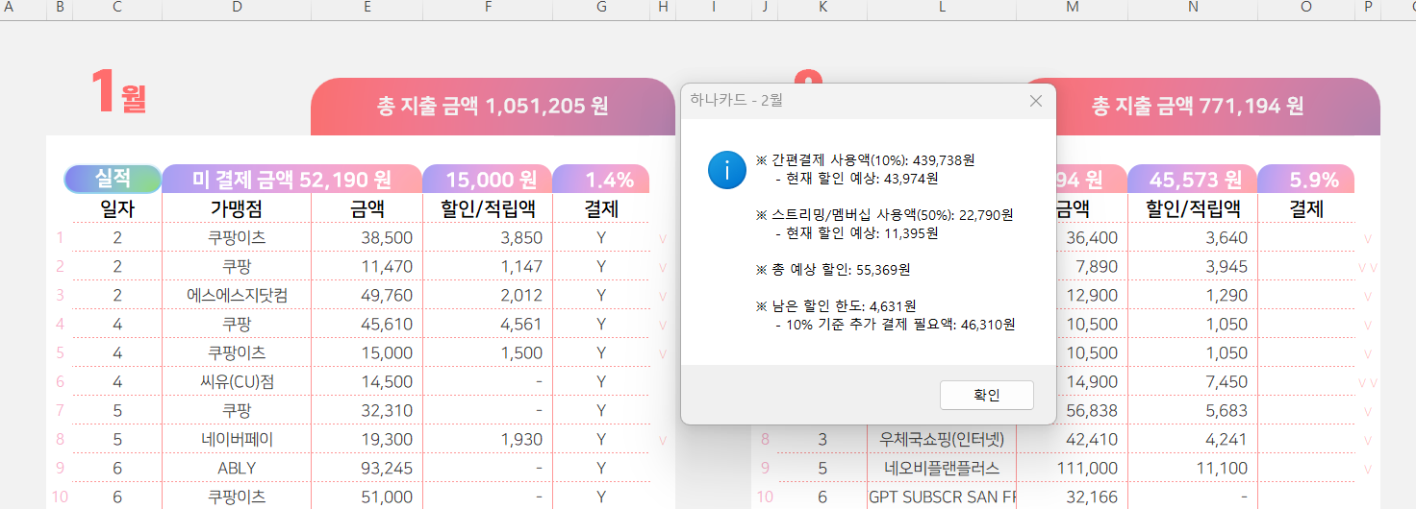Screen dimensions: 1416x509
Task: Select the 우체국쇼핑(인터넷) merchant cell
Action: (x=942, y=440)
